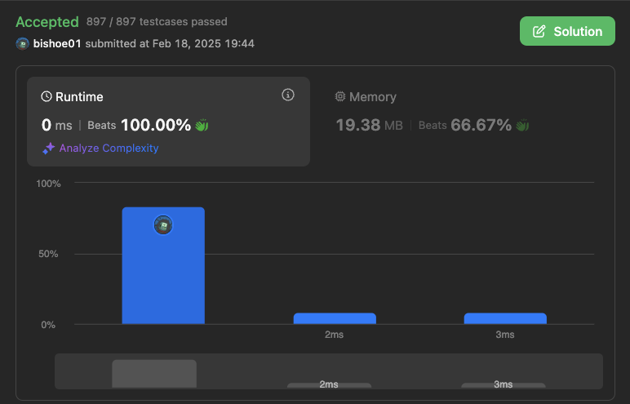This screenshot has width=630, height=404.
Task: Click the bishoe01 avatar beside the username
Action: tap(23, 43)
